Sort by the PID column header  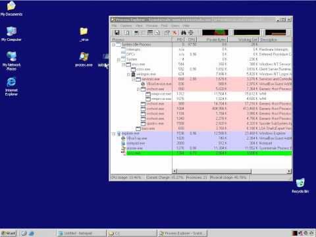click(x=178, y=39)
